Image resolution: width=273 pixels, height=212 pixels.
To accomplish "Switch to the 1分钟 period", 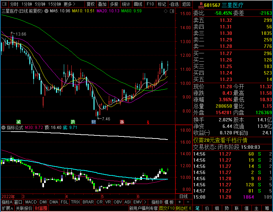I will pos(27,4).
